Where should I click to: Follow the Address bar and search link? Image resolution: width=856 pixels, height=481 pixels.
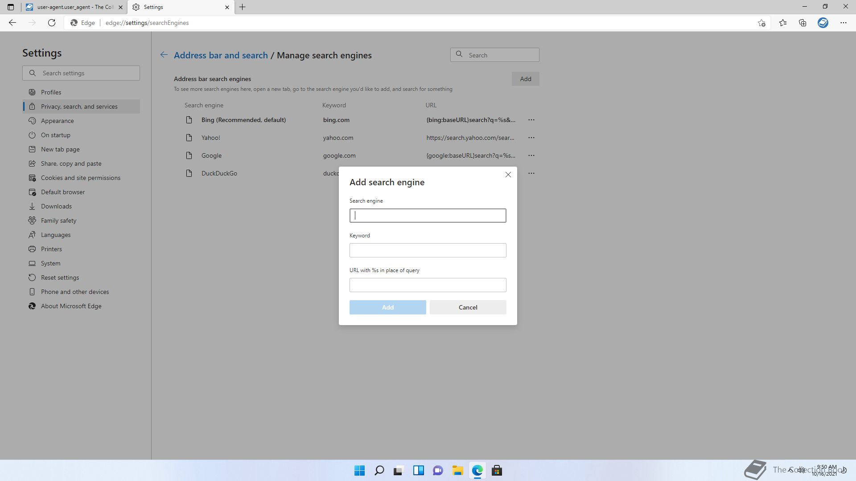pos(221,55)
